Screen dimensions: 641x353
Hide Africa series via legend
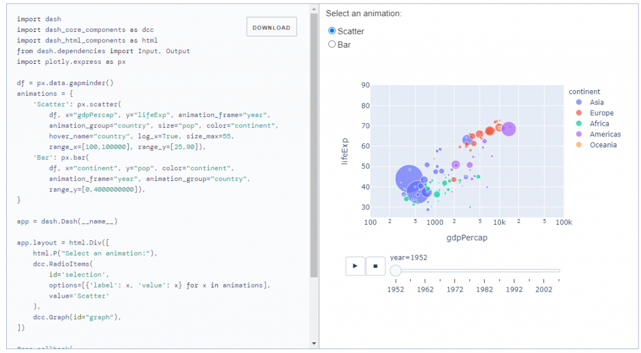(x=599, y=123)
